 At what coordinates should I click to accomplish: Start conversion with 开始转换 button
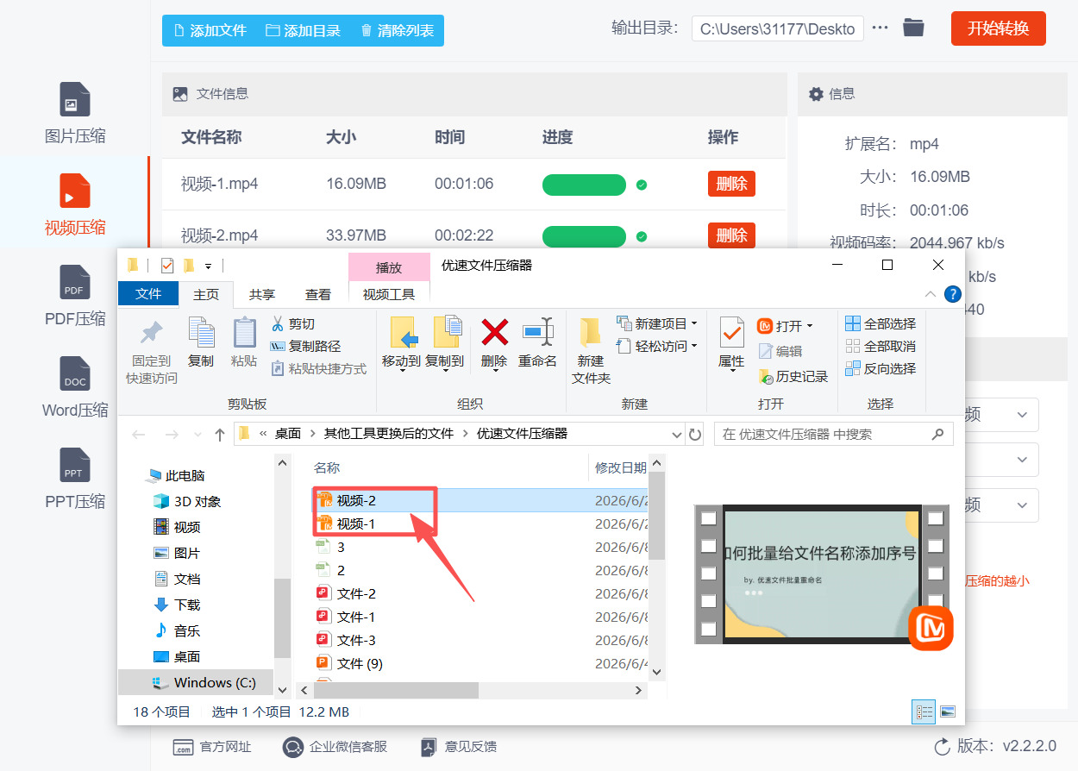click(998, 28)
